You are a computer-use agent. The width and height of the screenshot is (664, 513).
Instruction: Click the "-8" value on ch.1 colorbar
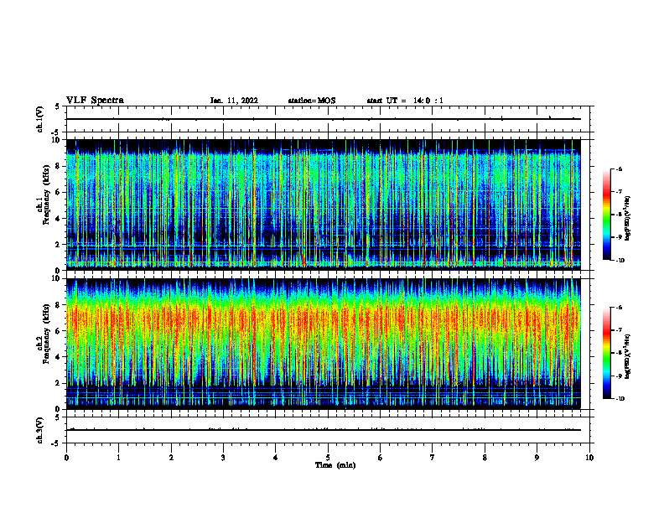[619, 215]
